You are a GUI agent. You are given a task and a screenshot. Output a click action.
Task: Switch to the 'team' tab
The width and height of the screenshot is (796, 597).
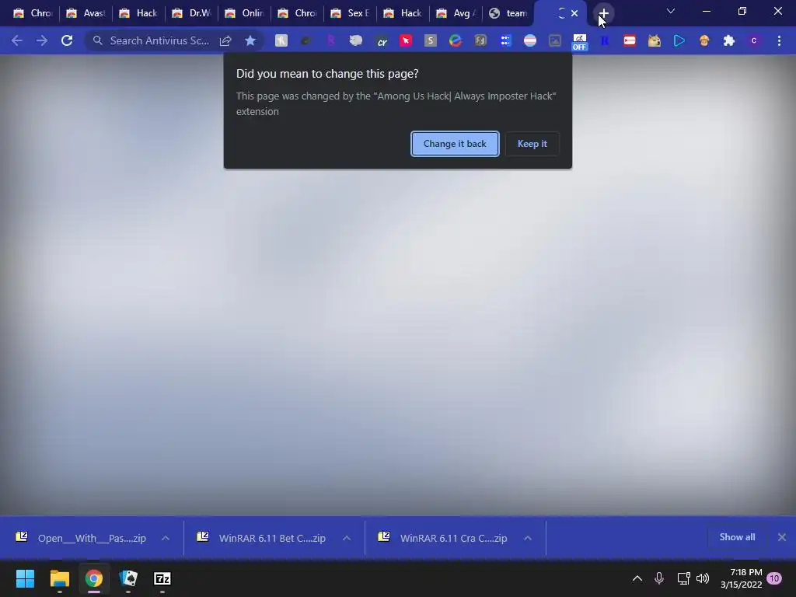(x=508, y=13)
